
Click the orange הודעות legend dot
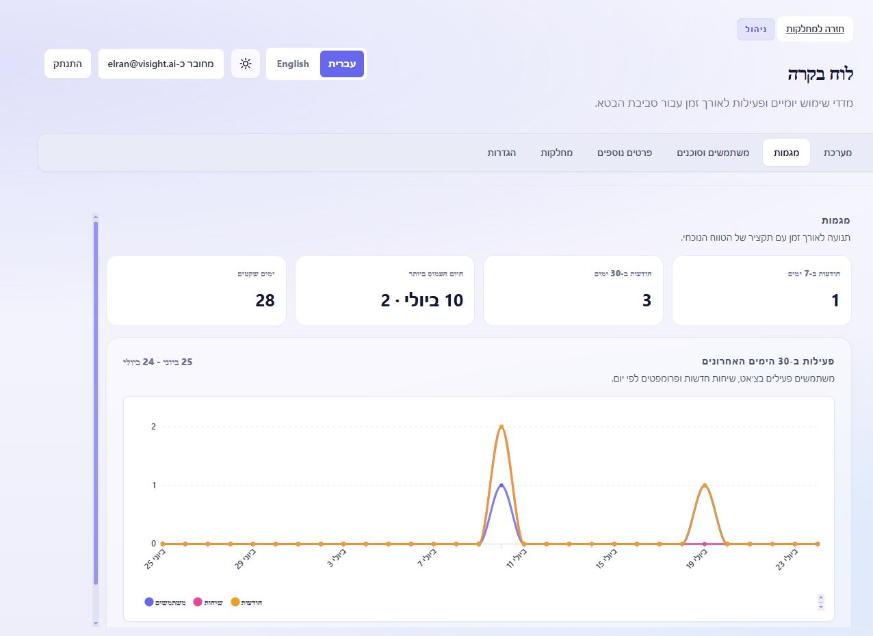pyautogui.click(x=235, y=602)
